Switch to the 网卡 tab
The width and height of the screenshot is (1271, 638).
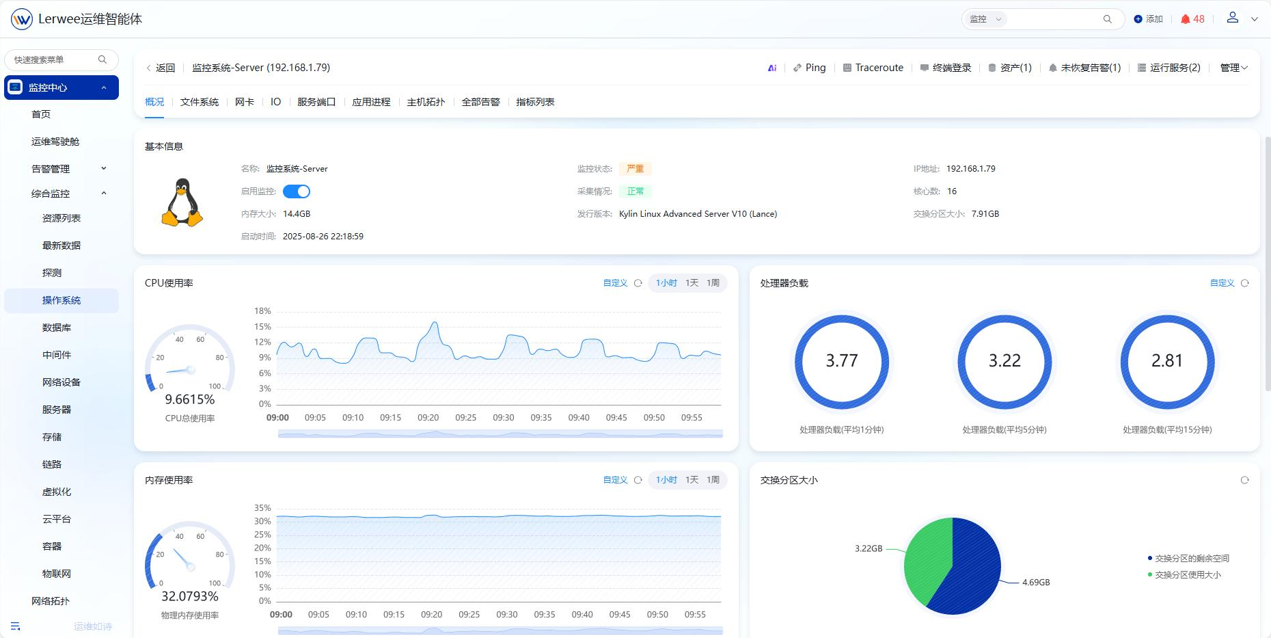click(245, 102)
